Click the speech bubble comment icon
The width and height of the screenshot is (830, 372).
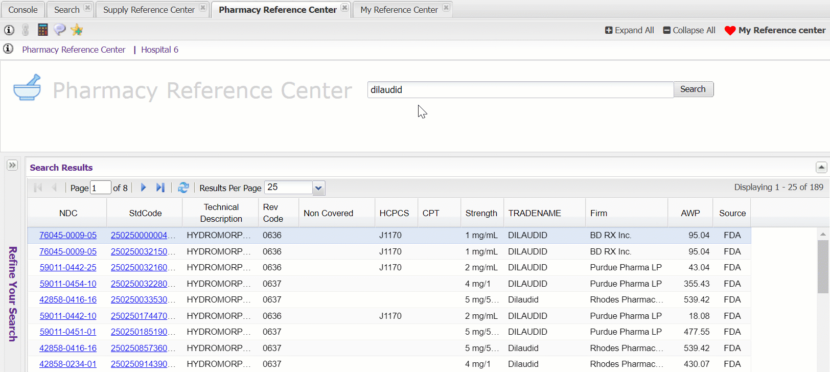(60, 30)
